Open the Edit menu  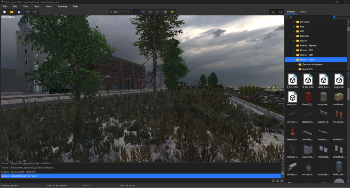(x=15, y=6)
